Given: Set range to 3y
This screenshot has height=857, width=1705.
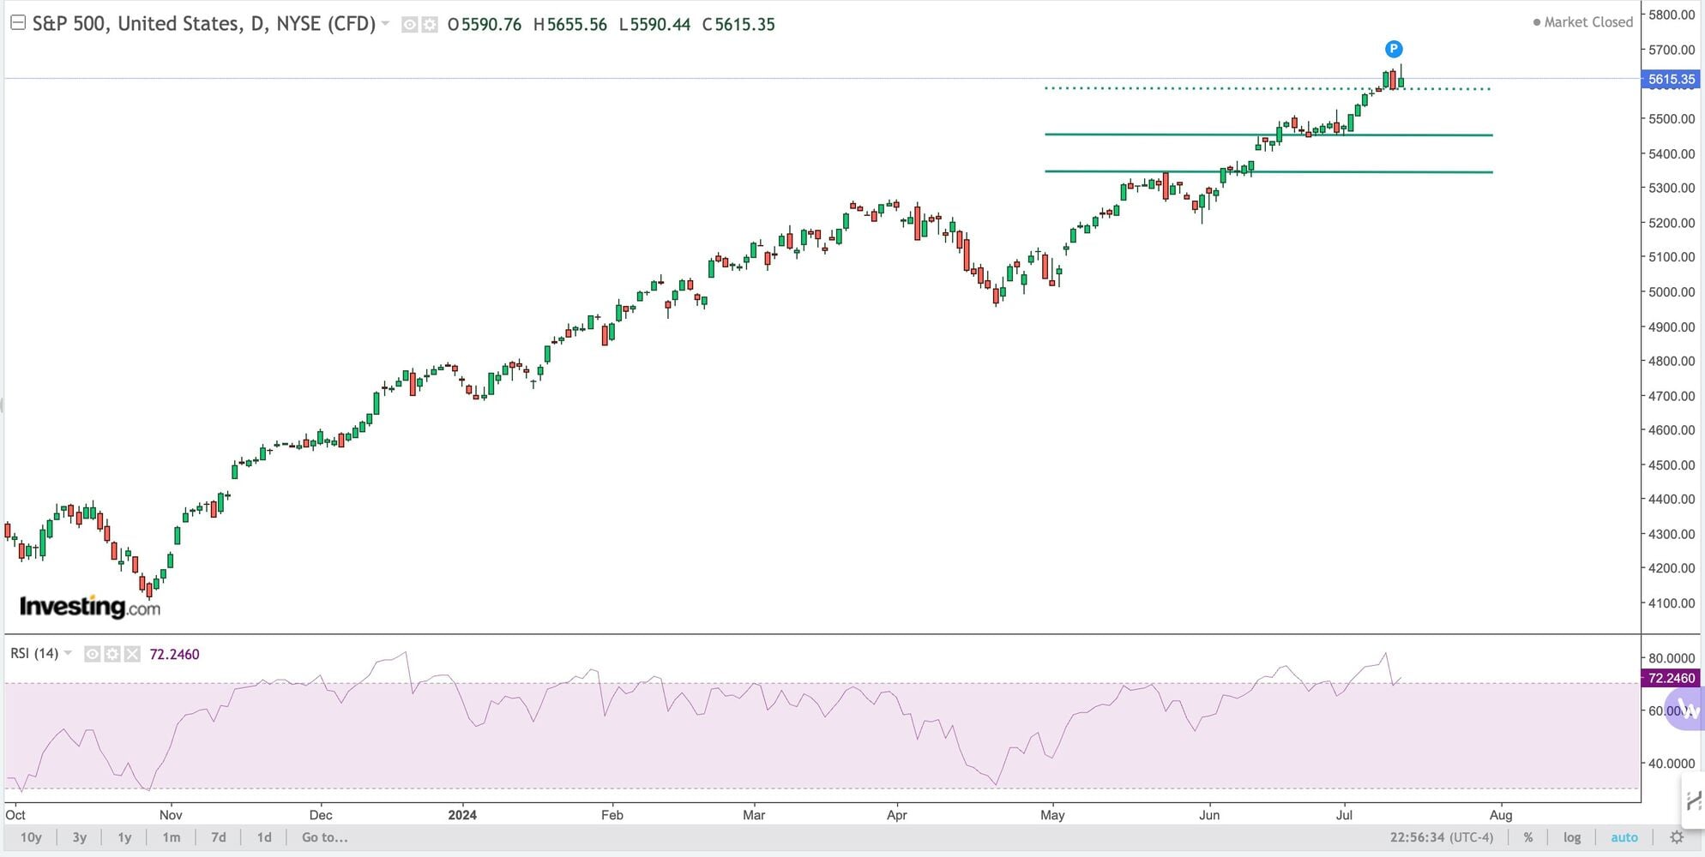Looking at the screenshot, I should [x=80, y=837].
